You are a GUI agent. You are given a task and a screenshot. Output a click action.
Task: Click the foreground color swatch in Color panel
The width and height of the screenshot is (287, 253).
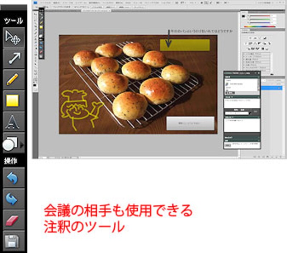243,16
